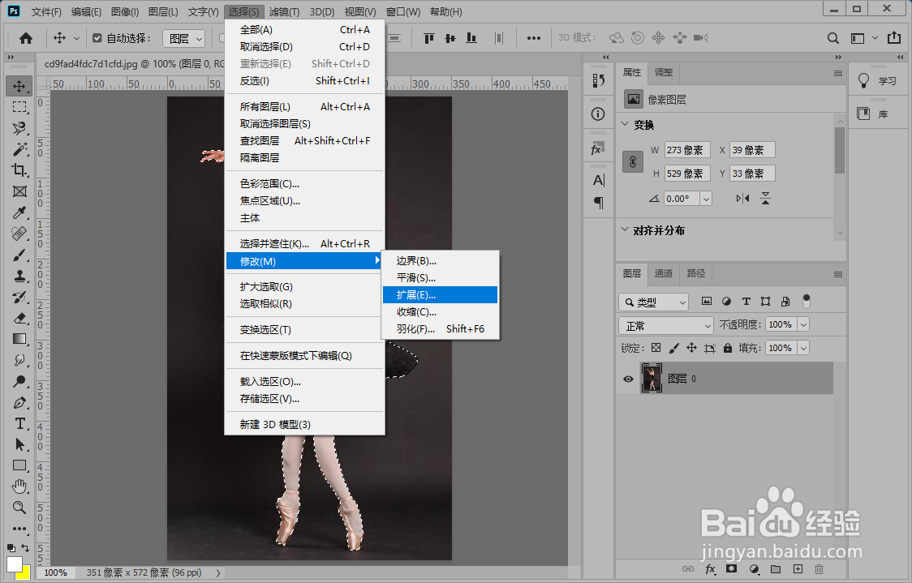Choose 扩展(E)... in the submenu
Image resolution: width=912 pixels, height=583 pixels.
point(440,294)
